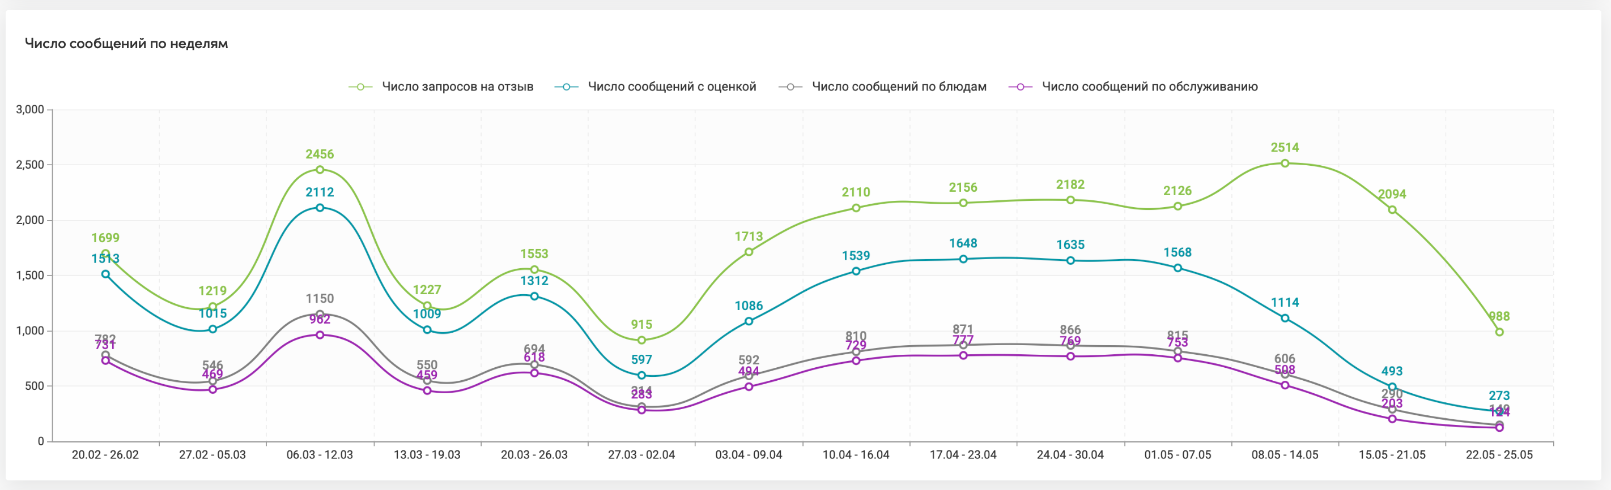Select the teal point marker valued 2112
Viewport: 1611px width, 490px height.
click(320, 208)
